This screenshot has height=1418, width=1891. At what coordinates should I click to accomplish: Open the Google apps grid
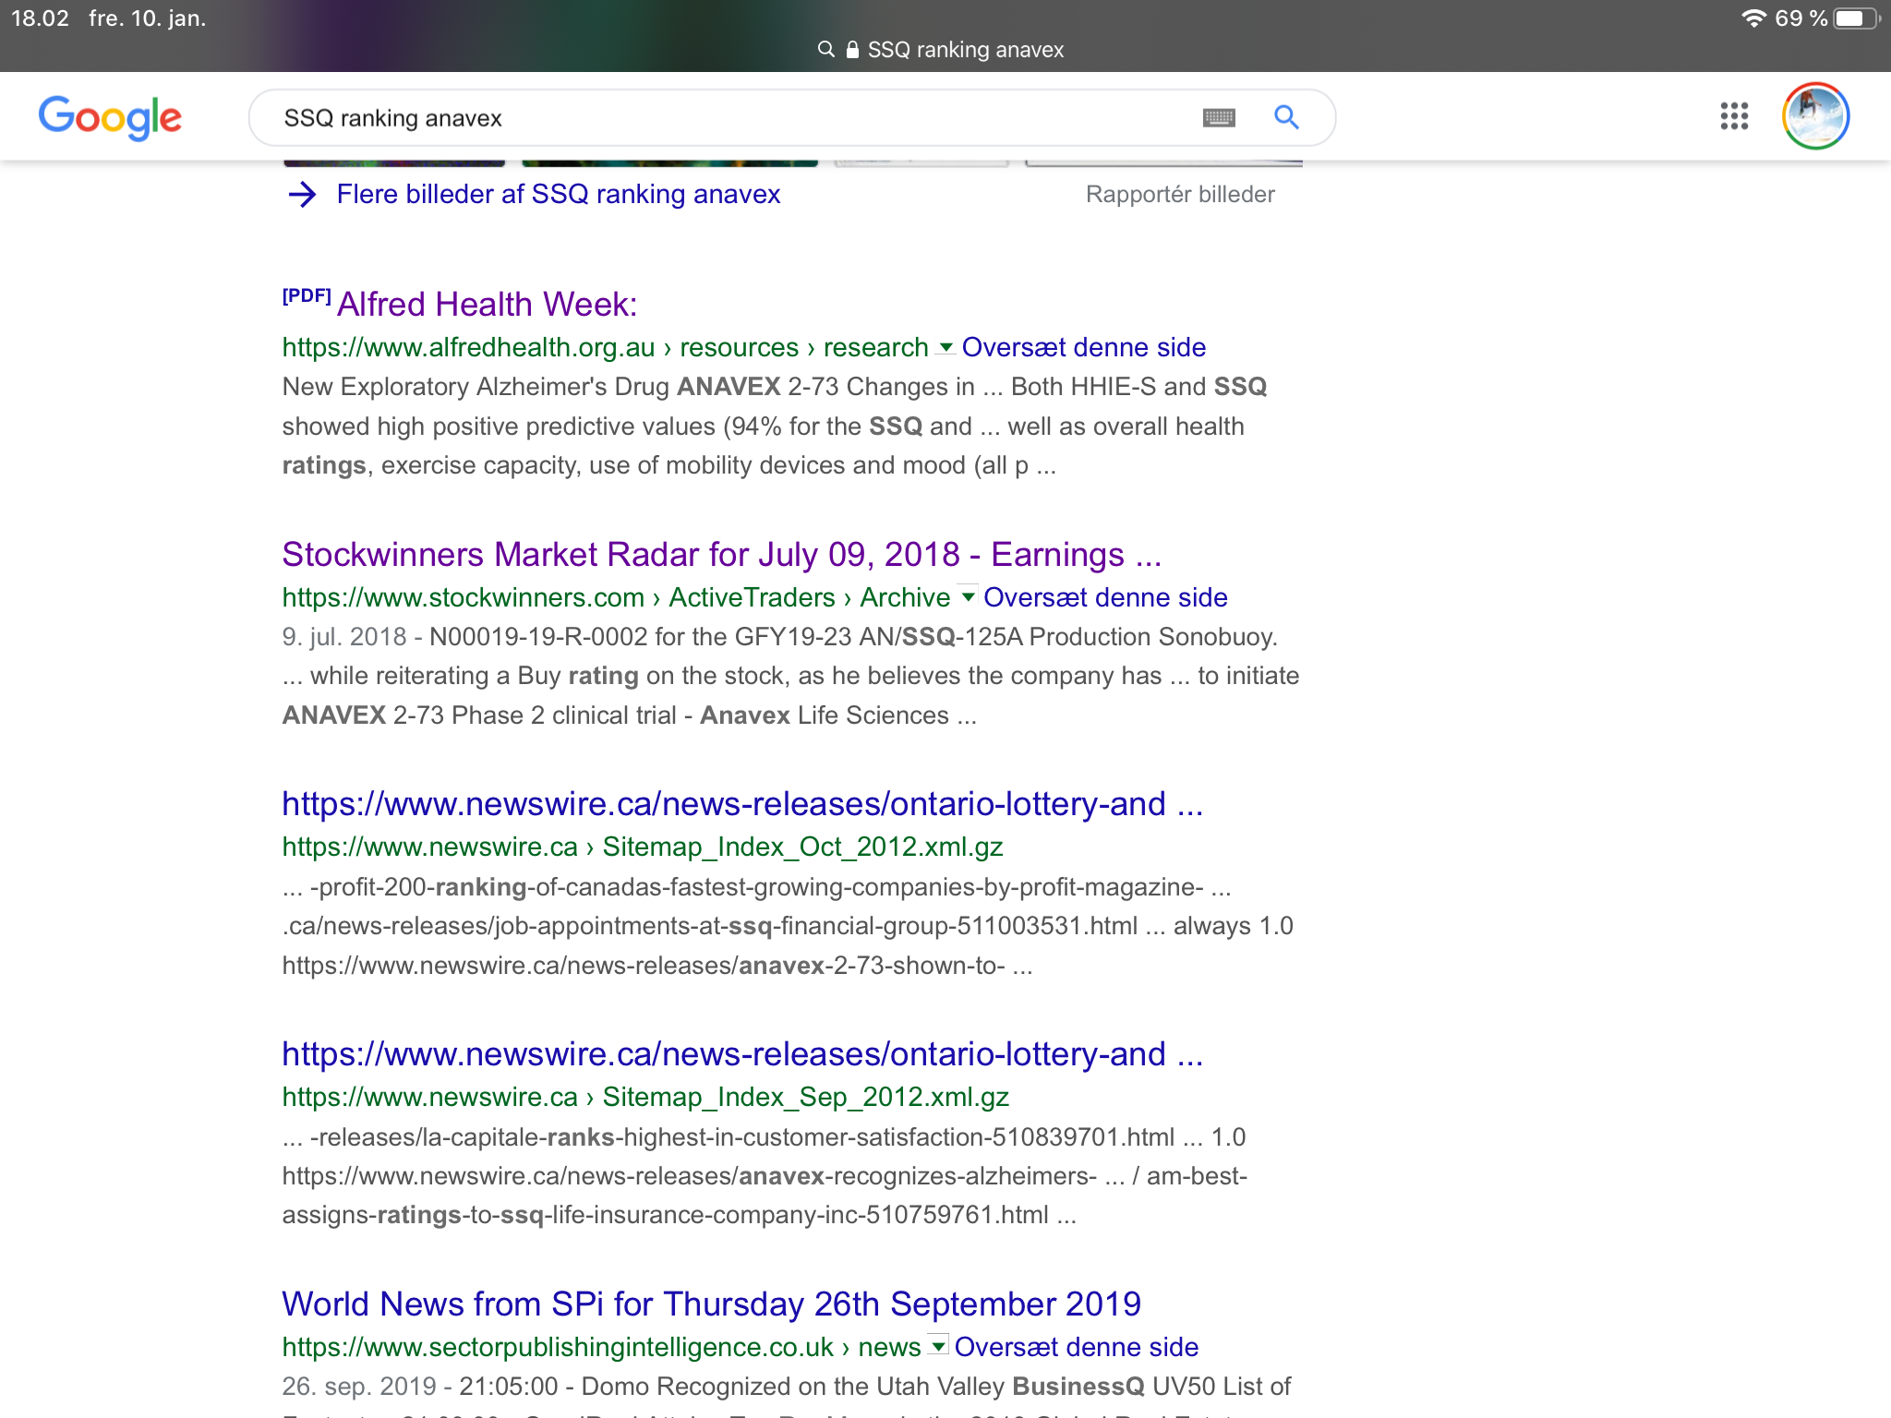coord(1734,116)
